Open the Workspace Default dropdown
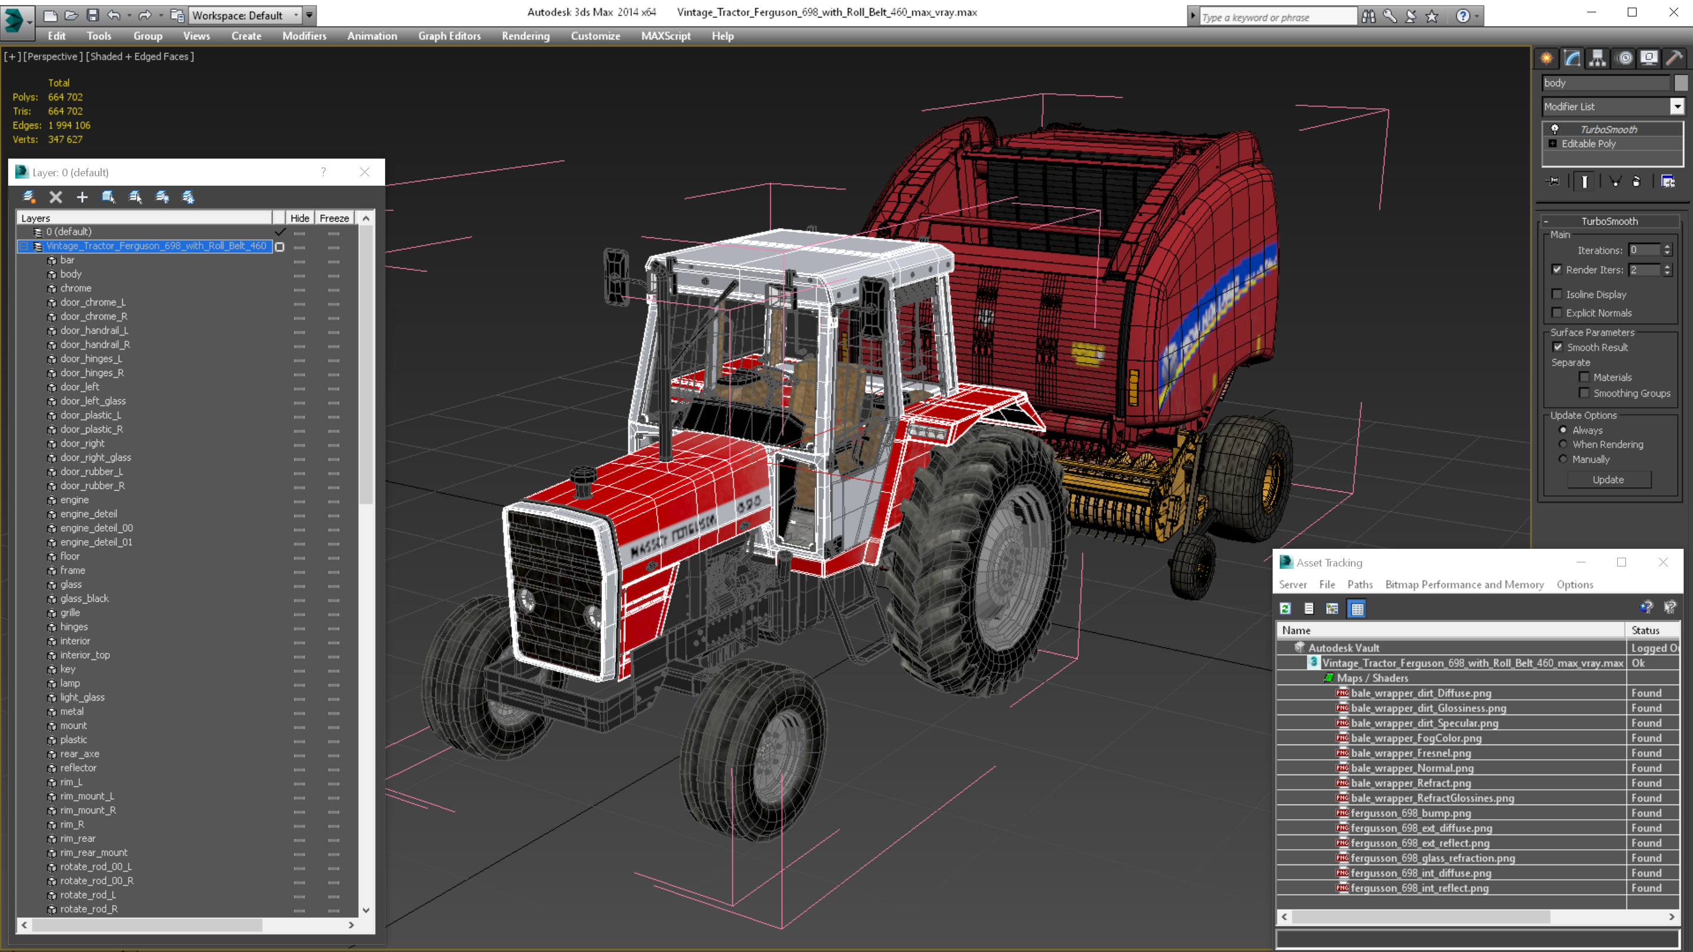The width and height of the screenshot is (1693, 952). [x=245, y=15]
